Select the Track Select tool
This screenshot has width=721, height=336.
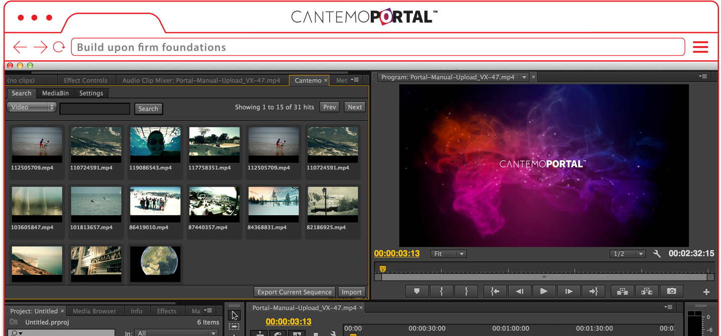click(234, 326)
